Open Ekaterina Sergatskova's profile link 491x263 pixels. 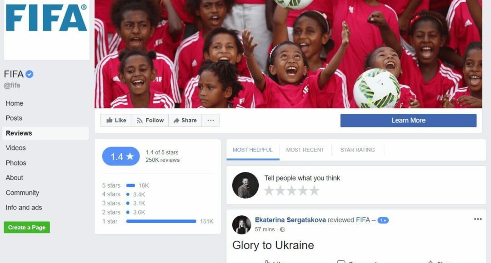(290, 220)
